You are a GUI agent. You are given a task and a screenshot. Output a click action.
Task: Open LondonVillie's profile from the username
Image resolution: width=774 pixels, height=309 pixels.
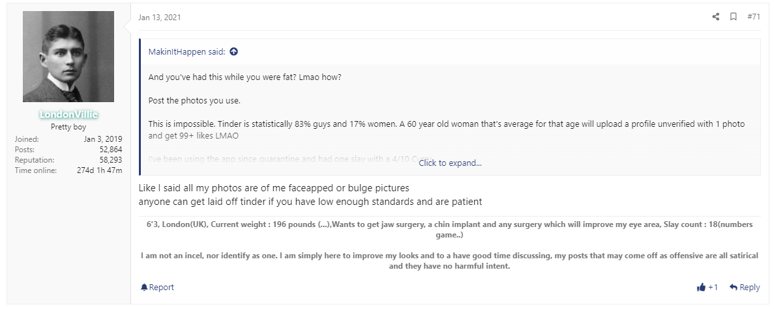coord(68,114)
